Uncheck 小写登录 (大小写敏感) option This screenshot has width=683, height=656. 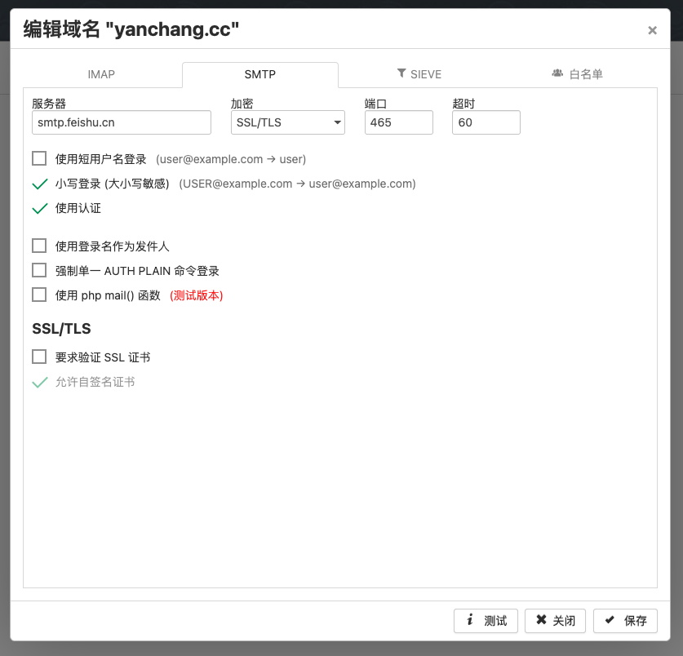(x=39, y=184)
